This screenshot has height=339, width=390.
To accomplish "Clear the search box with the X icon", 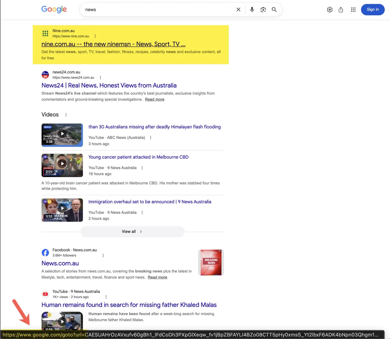I will coord(238,10).
